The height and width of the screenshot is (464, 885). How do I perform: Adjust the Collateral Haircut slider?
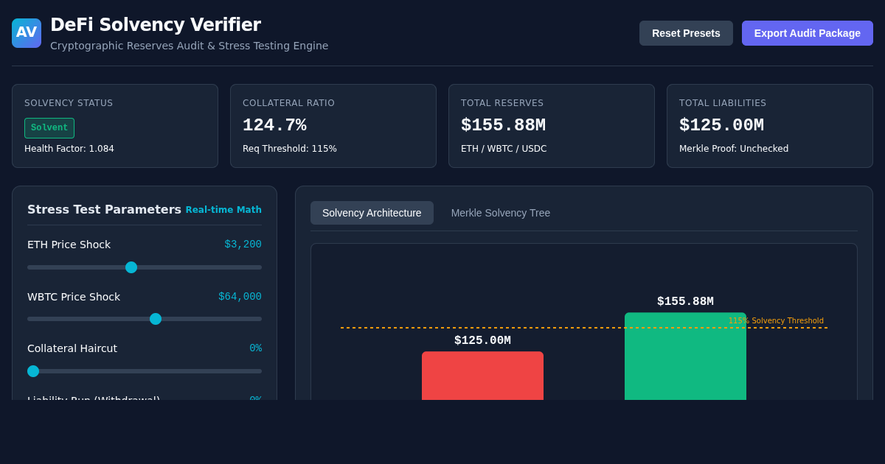(x=145, y=371)
